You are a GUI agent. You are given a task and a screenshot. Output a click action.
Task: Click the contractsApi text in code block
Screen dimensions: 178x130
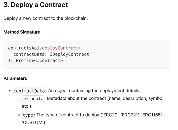24,48
